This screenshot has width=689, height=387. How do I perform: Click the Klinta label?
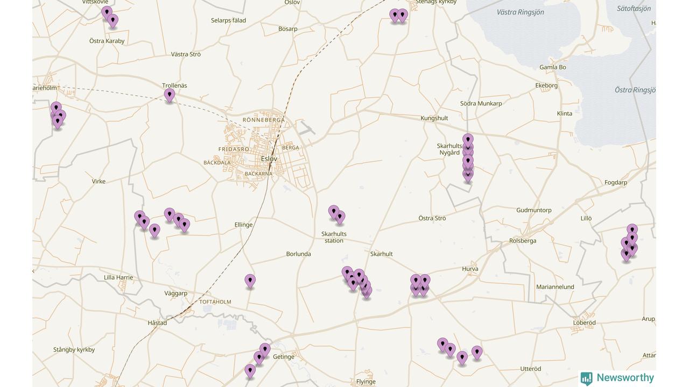(565, 113)
